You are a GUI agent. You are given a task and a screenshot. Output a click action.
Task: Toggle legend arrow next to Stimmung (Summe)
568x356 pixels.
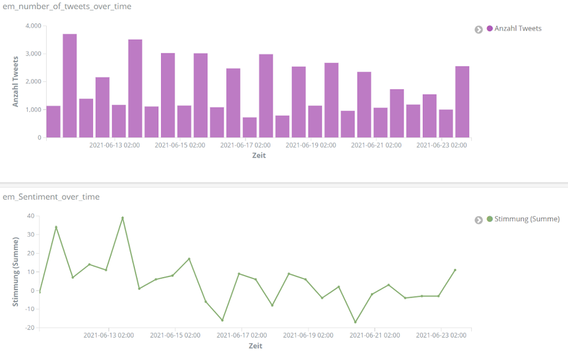(x=478, y=220)
